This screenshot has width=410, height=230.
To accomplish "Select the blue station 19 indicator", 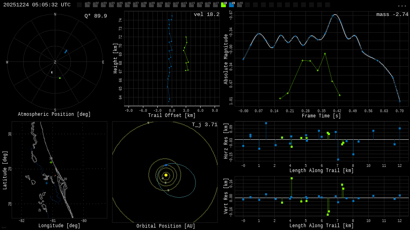I will coord(231,5).
